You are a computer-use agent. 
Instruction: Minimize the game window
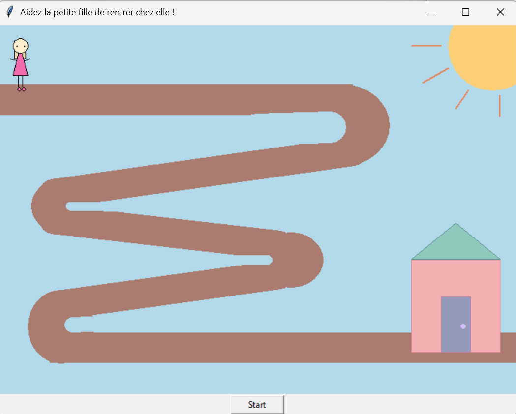pos(432,12)
